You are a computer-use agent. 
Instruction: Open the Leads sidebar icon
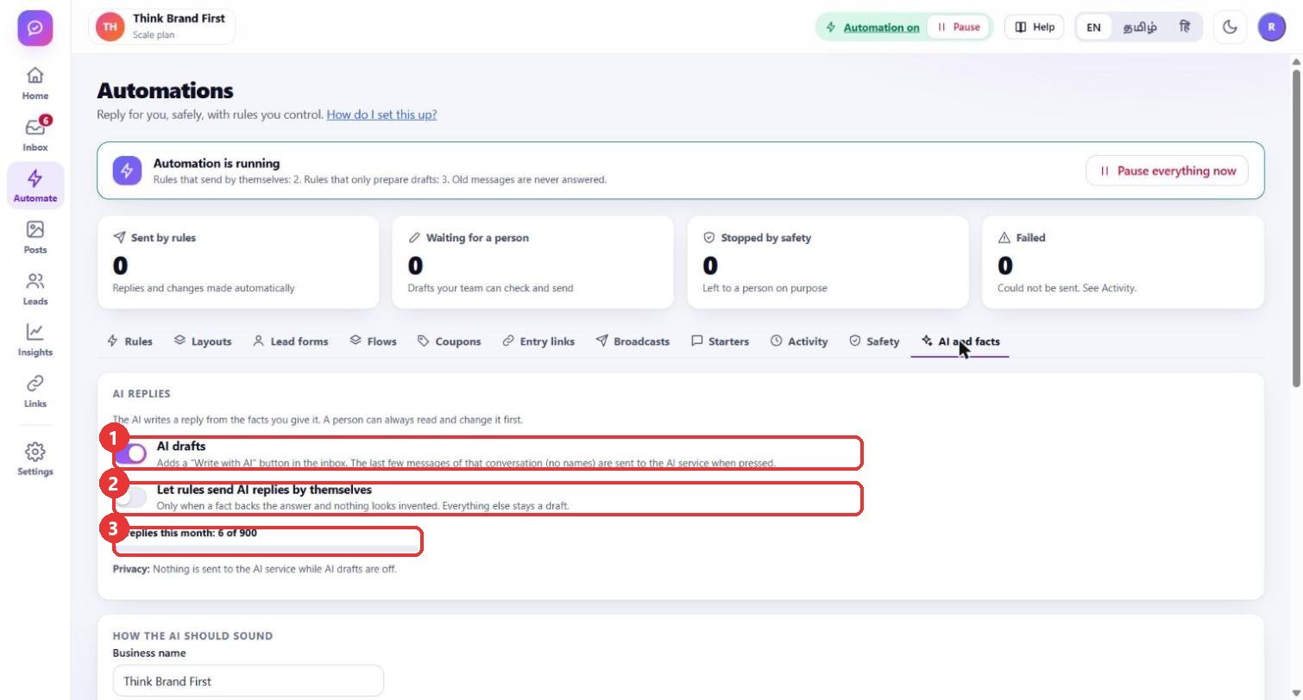pyautogui.click(x=35, y=289)
